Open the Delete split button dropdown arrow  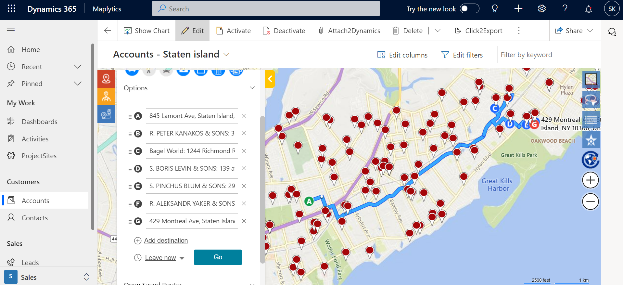[438, 31]
